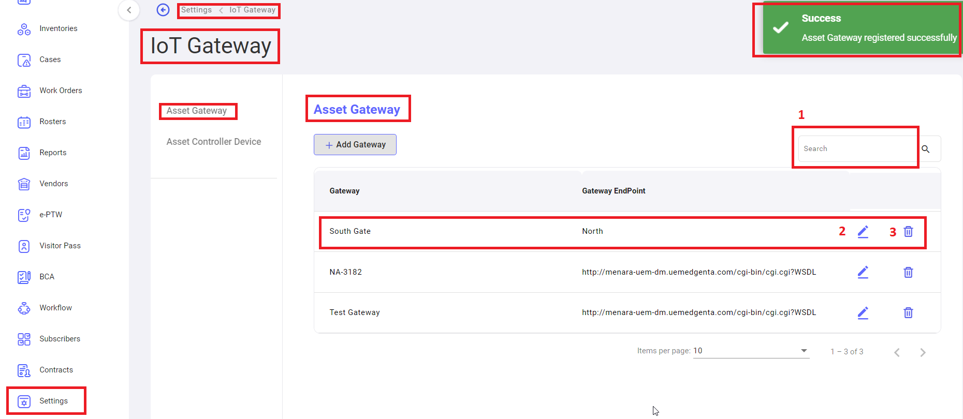Open e-PTW icon in sidebar
Screen dimensions: 963x419
click(x=24, y=215)
